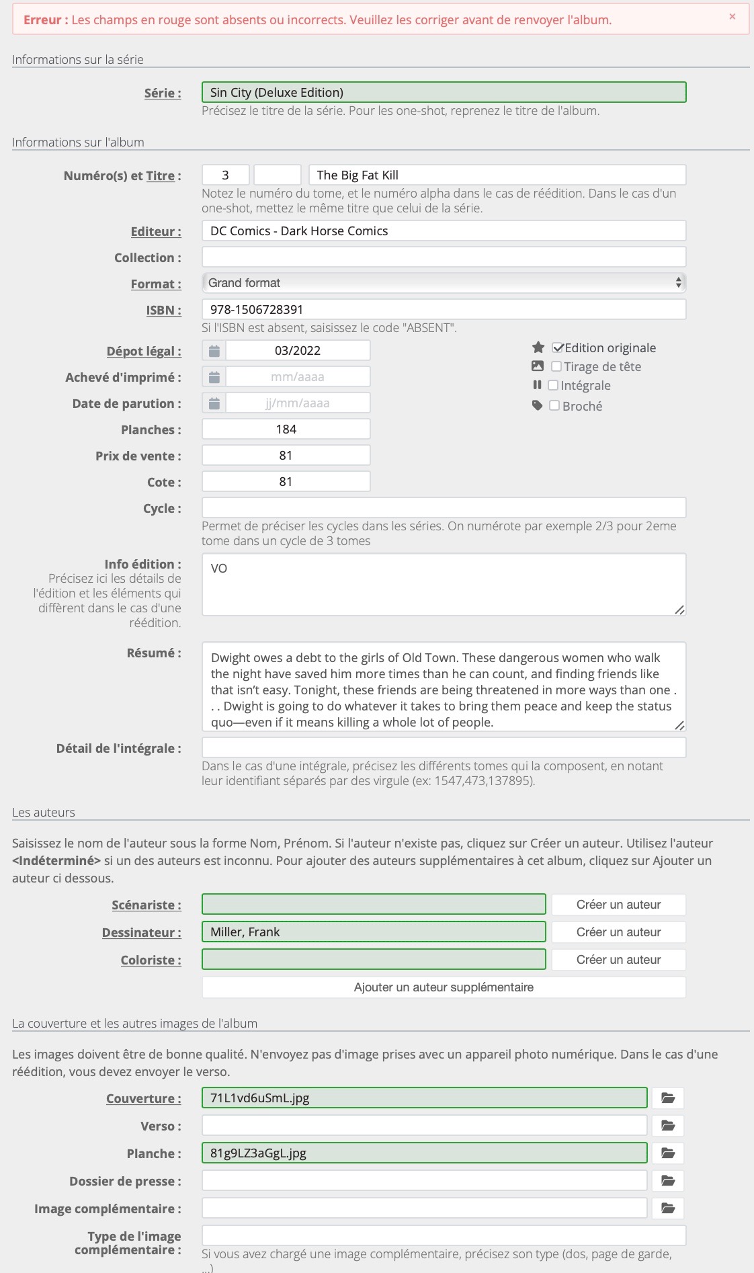Click Créer un auteur beside Coloriste
This screenshot has height=1273, width=754.
[618, 960]
